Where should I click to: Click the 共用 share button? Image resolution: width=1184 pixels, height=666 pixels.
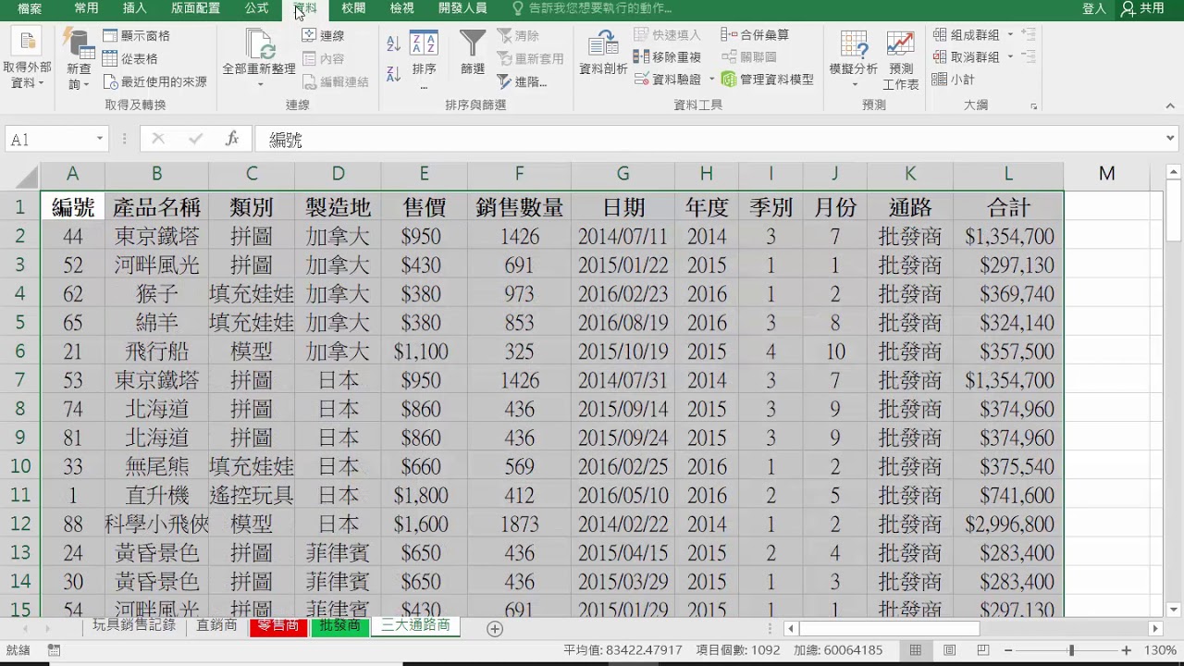[x=1142, y=8]
